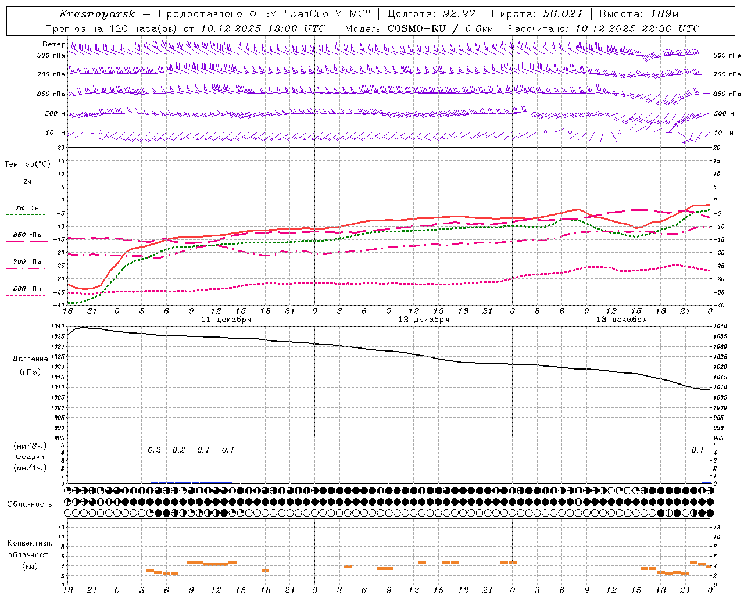The height and width of the screenshot is (595, 744).
Task: Click the '(гПа)' pressure unit label
Action: pyautogui.click(x=30, y=372)
